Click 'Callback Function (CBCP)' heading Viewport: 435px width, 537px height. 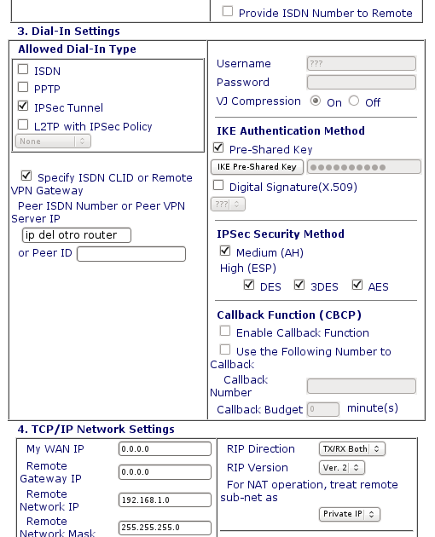click(x=289, y=315)
